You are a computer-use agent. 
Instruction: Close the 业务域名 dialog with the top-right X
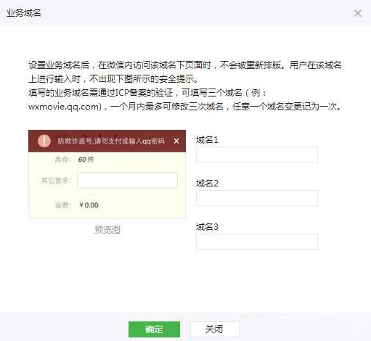(x=358, y=13)
